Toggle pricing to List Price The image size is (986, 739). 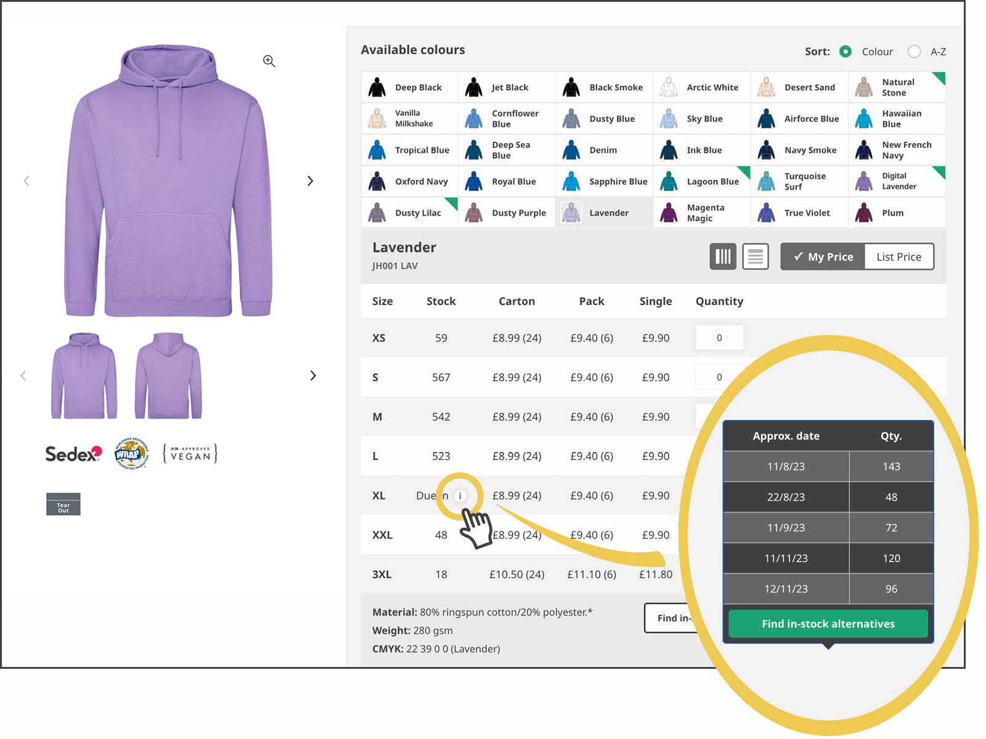(x=898, y=257)
